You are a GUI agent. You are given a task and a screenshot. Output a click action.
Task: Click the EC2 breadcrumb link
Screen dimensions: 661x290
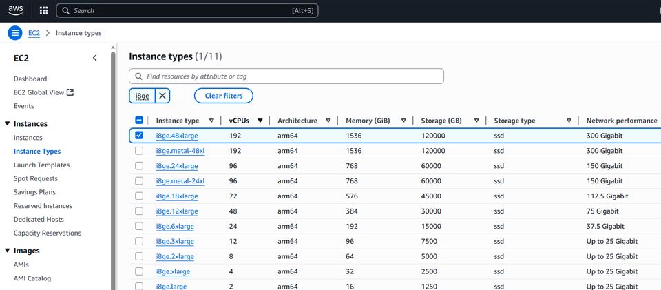click(34, 33)
